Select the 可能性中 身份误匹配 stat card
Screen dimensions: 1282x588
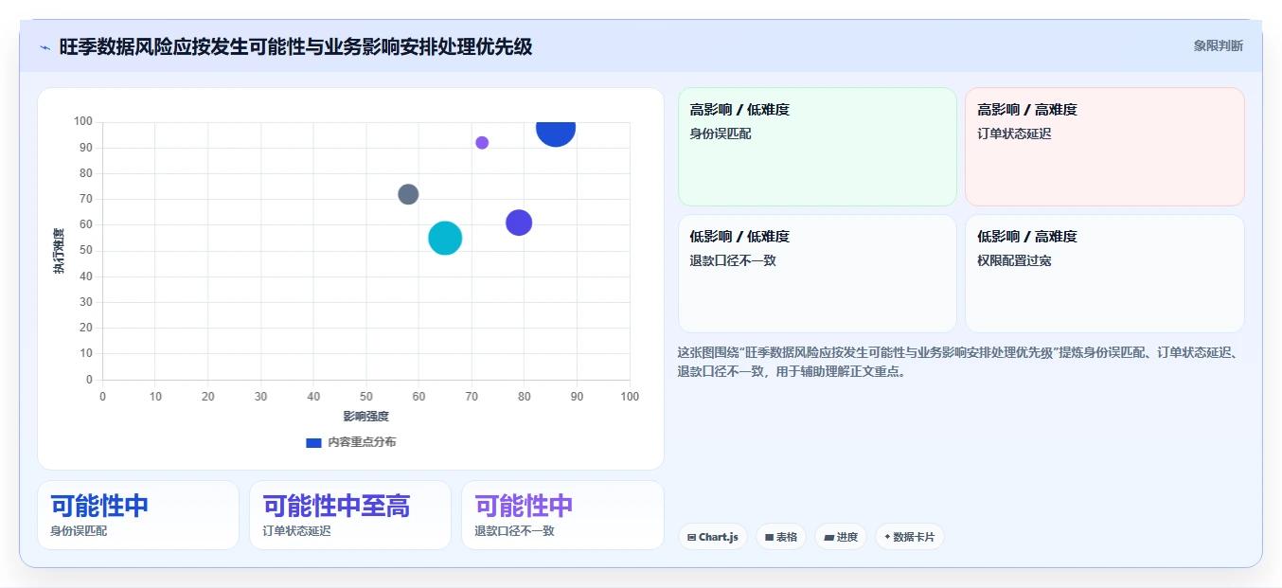138,515
